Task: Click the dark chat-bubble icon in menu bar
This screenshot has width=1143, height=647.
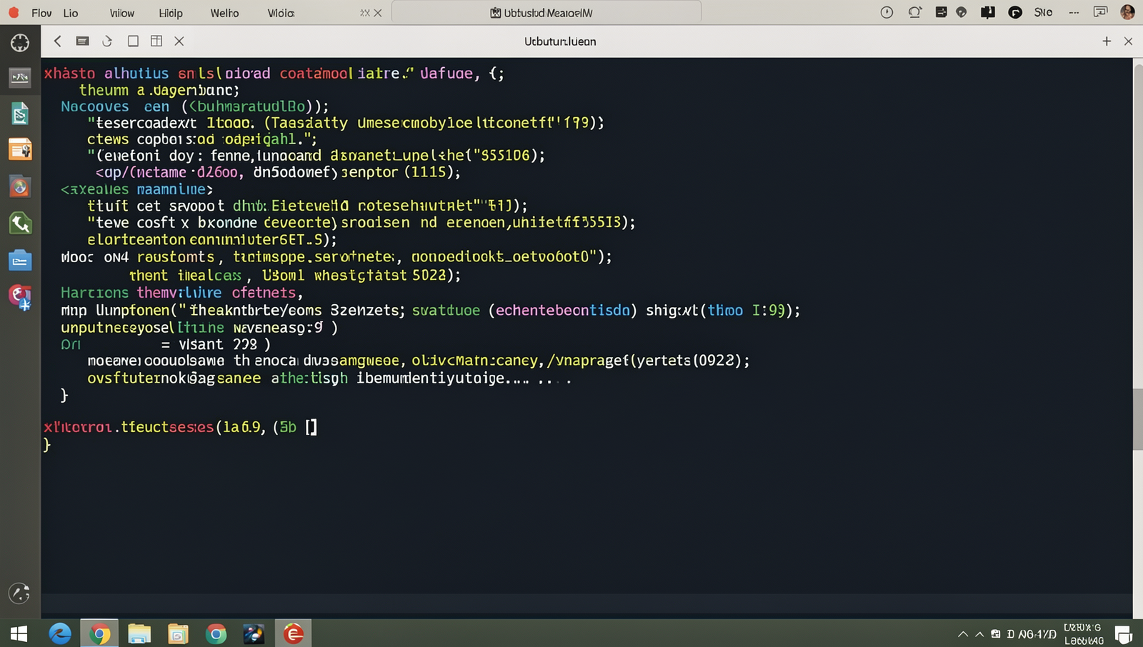Action: click(x=962, y=12)
